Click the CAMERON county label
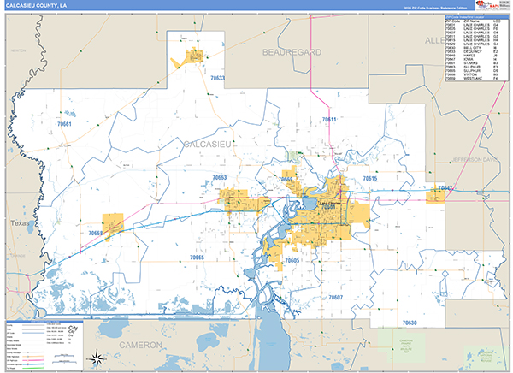The image size is (513, 373). click(x=140, y=345)
